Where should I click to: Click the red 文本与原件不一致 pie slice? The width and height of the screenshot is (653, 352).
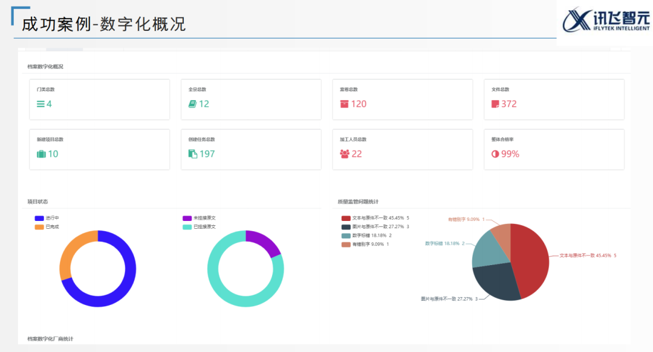coord(532,260)
